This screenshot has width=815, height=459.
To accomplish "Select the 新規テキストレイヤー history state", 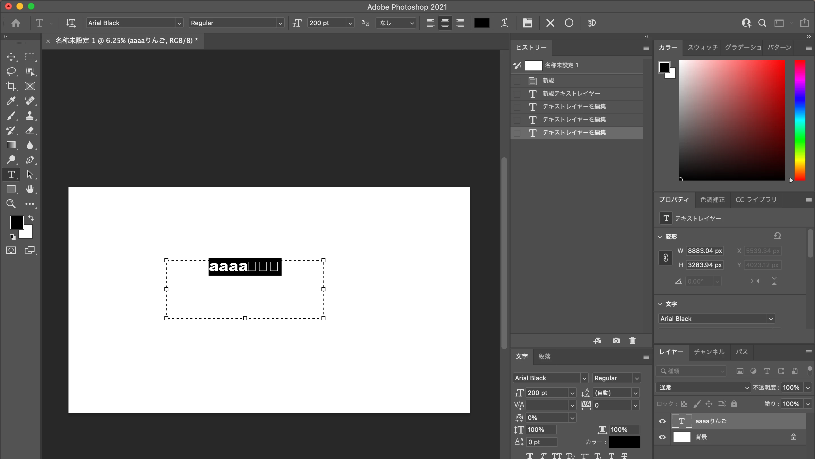I will click(x=571, y=93).
